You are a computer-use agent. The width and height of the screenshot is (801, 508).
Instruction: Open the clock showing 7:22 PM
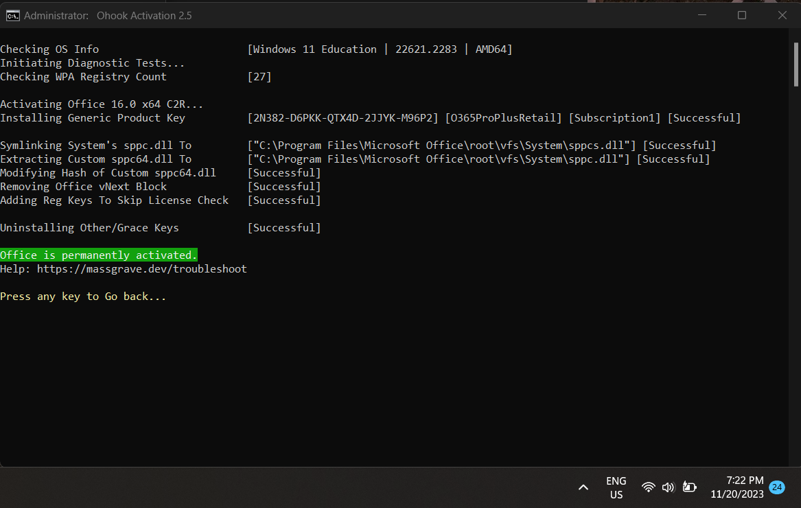(736, 487)
